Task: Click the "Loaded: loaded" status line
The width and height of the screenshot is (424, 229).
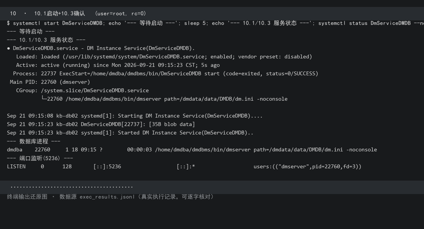Action: pyautogui.click(x=164, y=57)
